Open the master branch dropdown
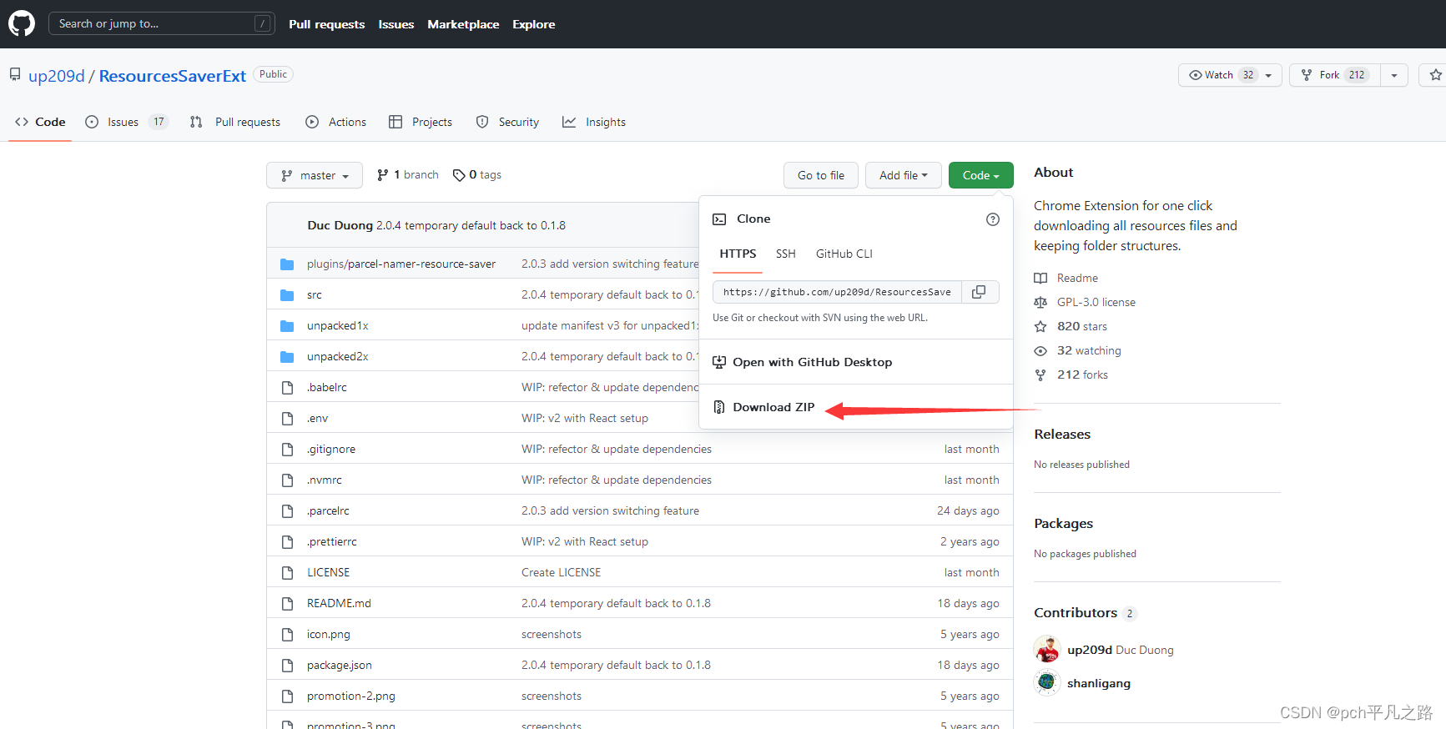 [315, 175]
